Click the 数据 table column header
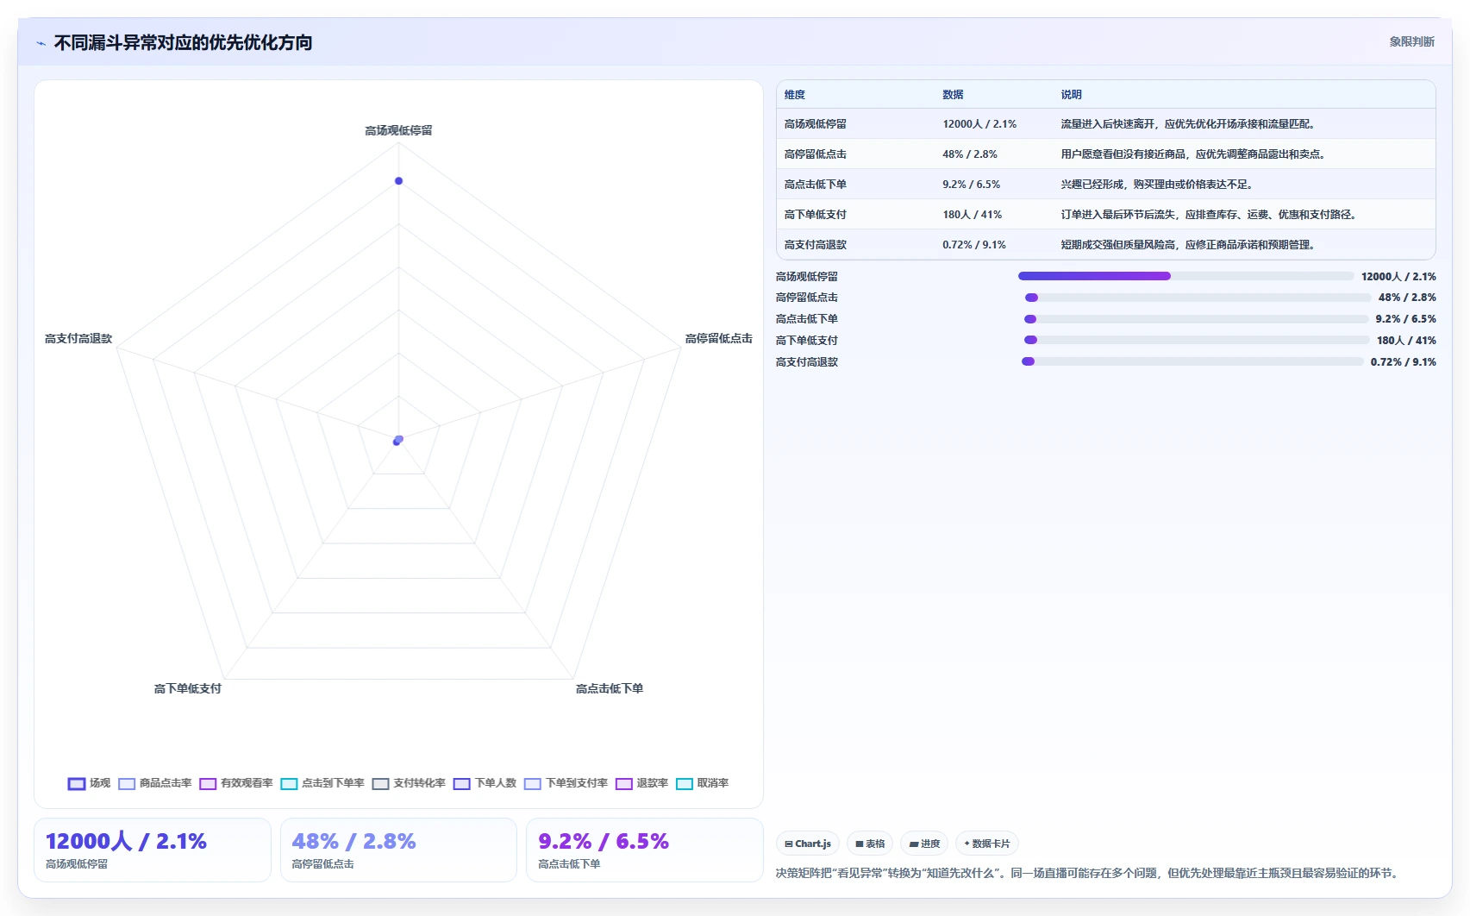The width and height of the screenshot is (1470, 916). [x=953, y=95]
